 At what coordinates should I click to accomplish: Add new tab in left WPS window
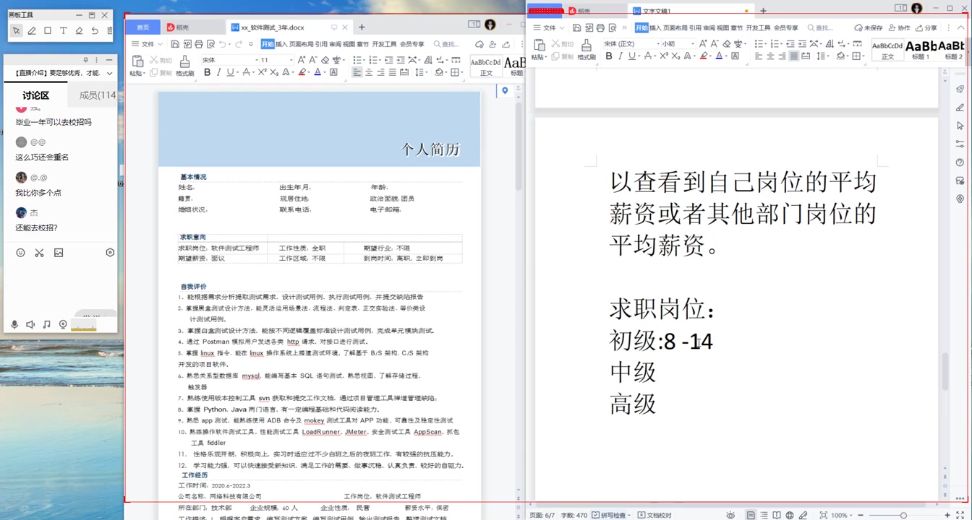coord(362,27)
